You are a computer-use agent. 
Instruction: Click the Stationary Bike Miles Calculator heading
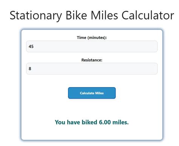[x=92, y=15]
